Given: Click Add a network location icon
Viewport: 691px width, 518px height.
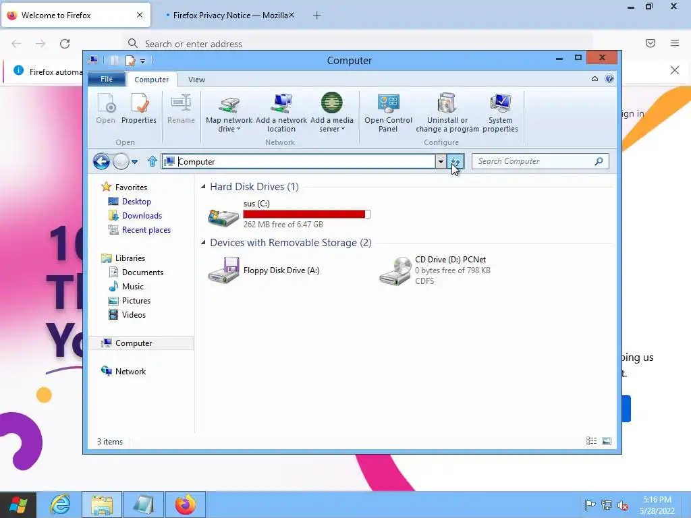Looking at the screenshot, I should pos(281,113).
